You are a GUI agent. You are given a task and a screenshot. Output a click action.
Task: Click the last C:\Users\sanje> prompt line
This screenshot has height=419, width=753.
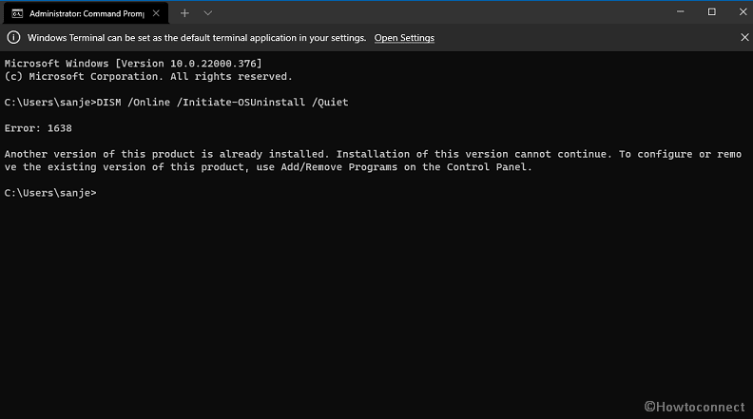point(50,193)
